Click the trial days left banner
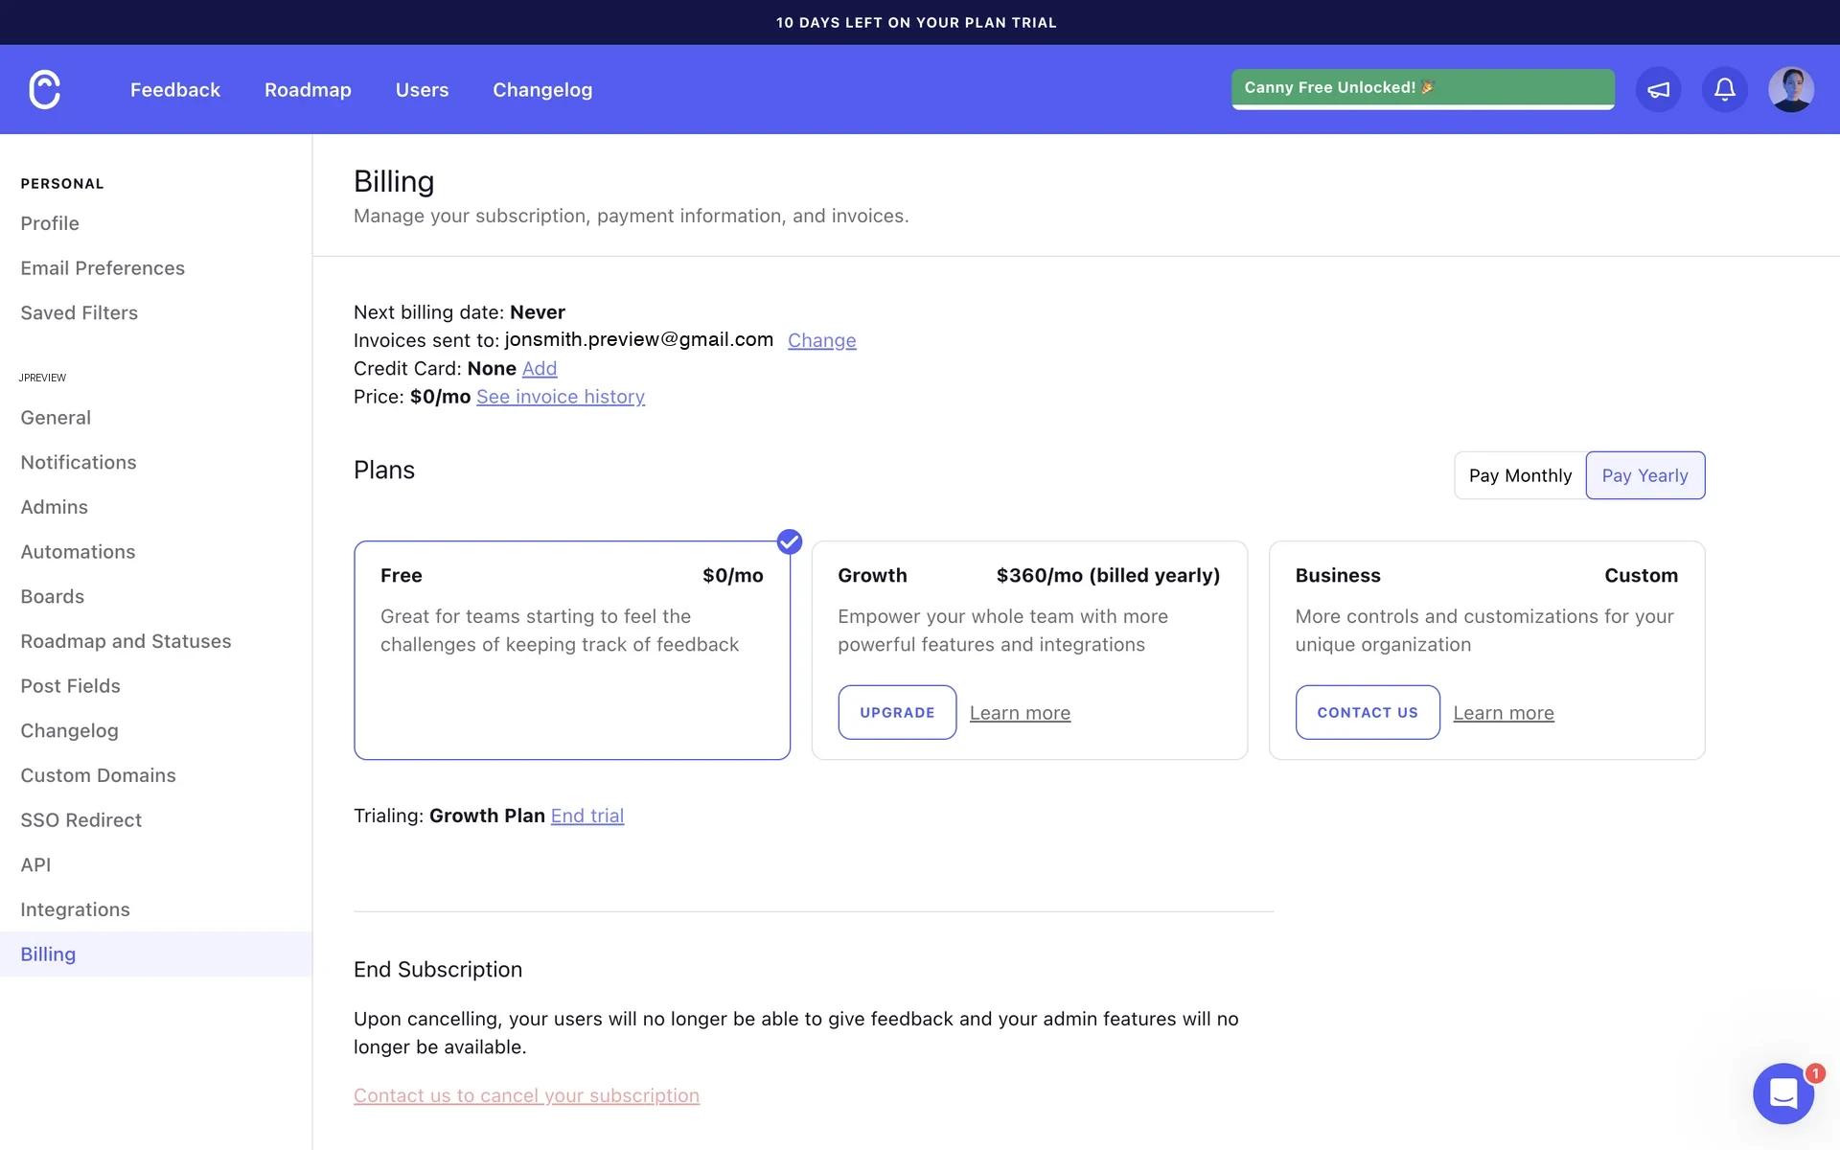1840x1150 pixels. tap(916, 22)
